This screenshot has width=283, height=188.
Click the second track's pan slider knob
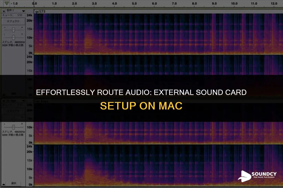click(x=13, y=127)
